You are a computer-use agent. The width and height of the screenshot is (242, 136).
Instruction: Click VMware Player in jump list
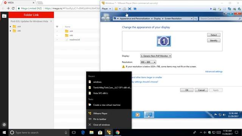tap(109, 113)
